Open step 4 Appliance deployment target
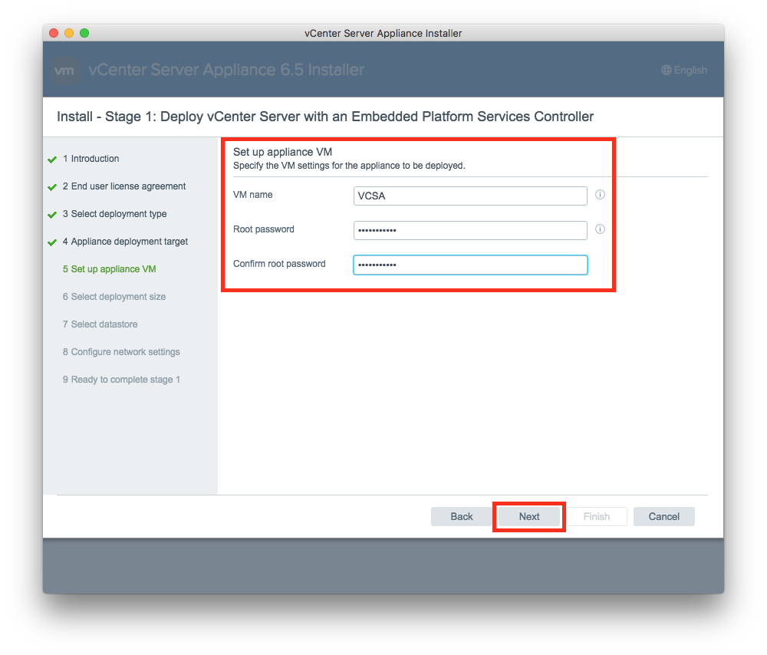This screenshot has height=655, width=767. (x=125, y=242)
